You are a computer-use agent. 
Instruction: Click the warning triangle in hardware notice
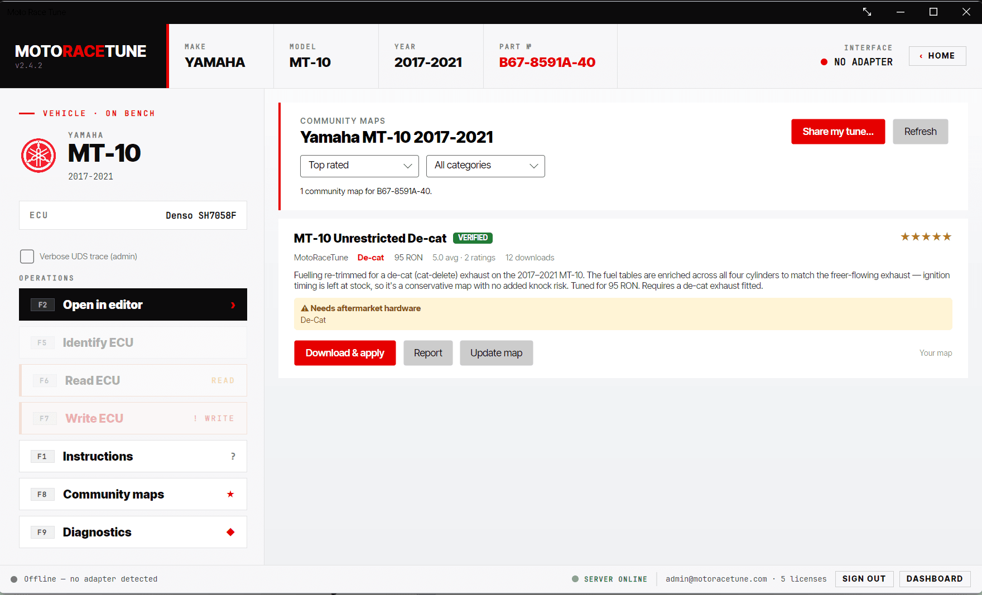tap(305, 308)
